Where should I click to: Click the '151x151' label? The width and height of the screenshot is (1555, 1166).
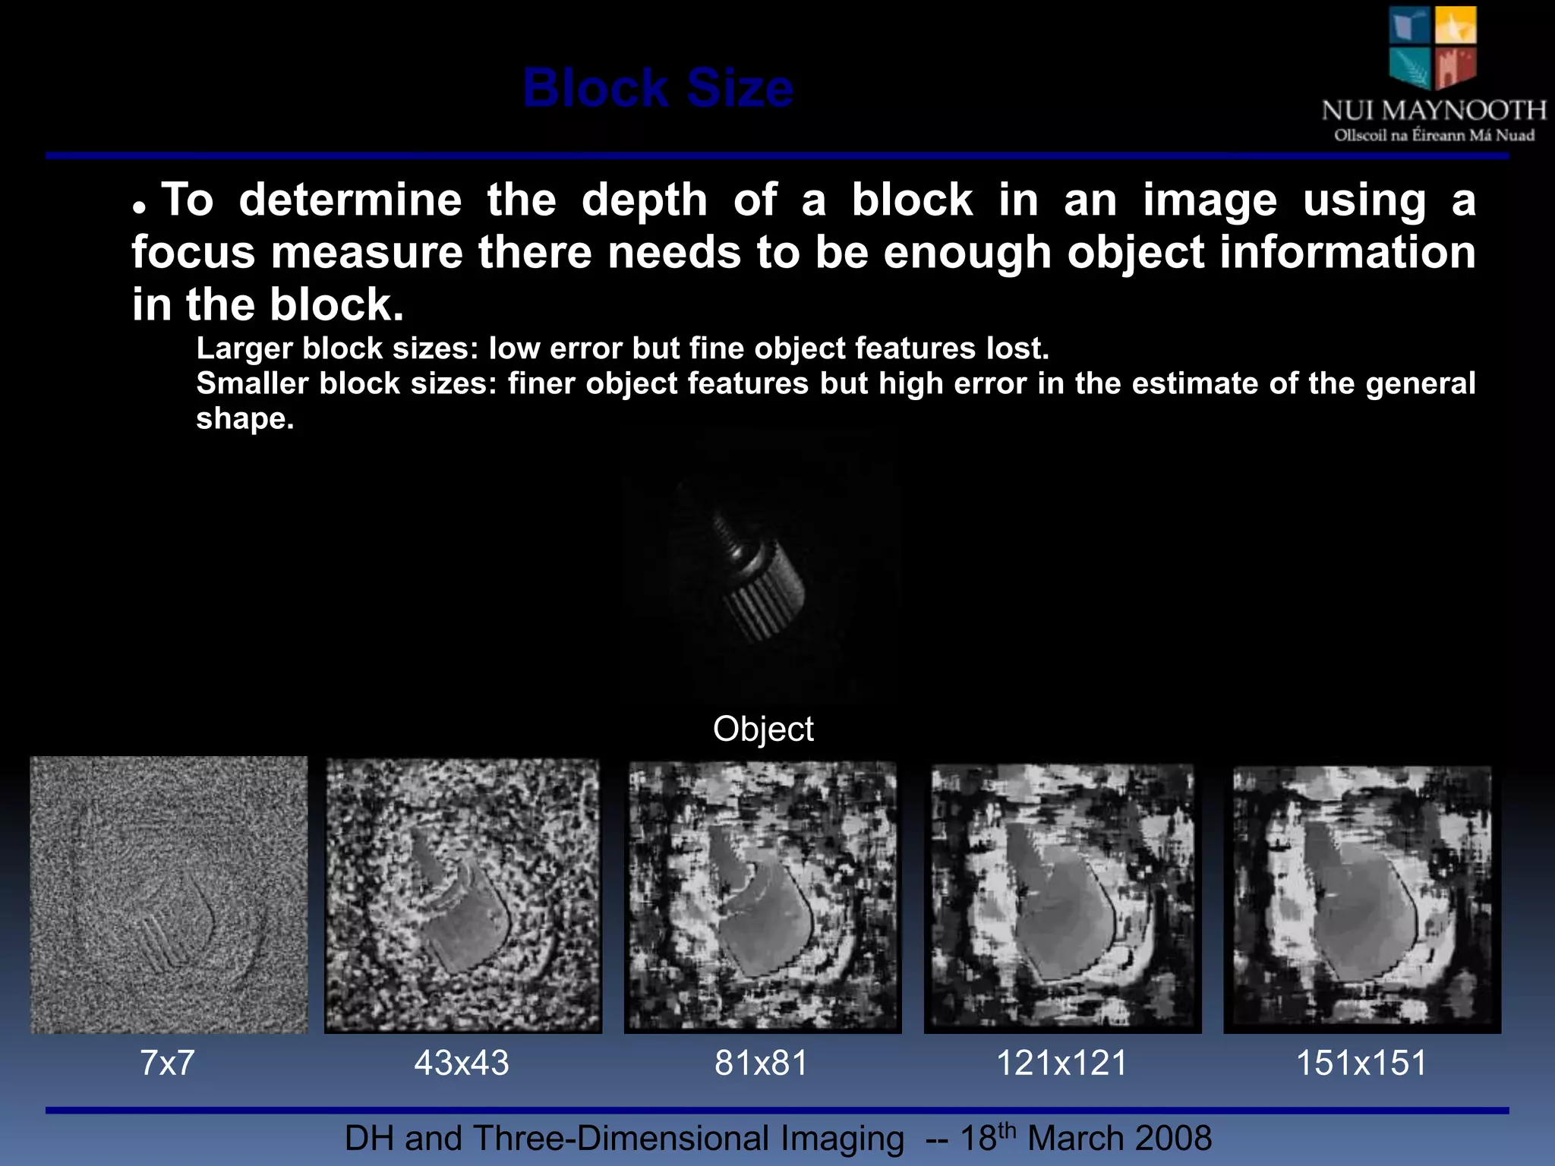pos(1361,1063)
